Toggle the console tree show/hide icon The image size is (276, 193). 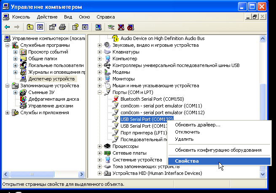pos(40,27)
